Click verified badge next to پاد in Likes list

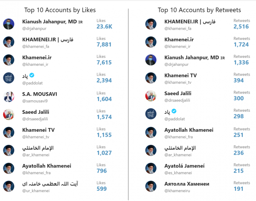tap(32, 75)
